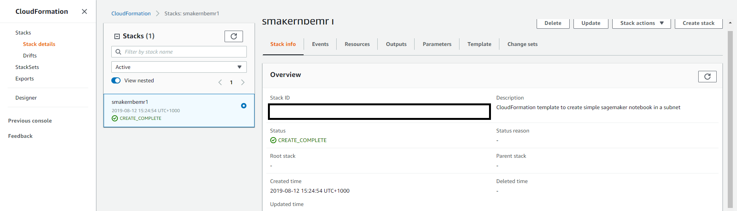Open the Outputs tab

point(396,44)
